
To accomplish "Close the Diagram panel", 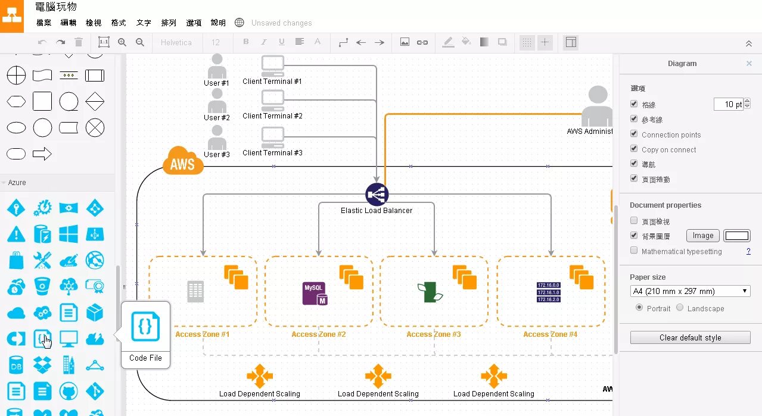I will (749, 63).
